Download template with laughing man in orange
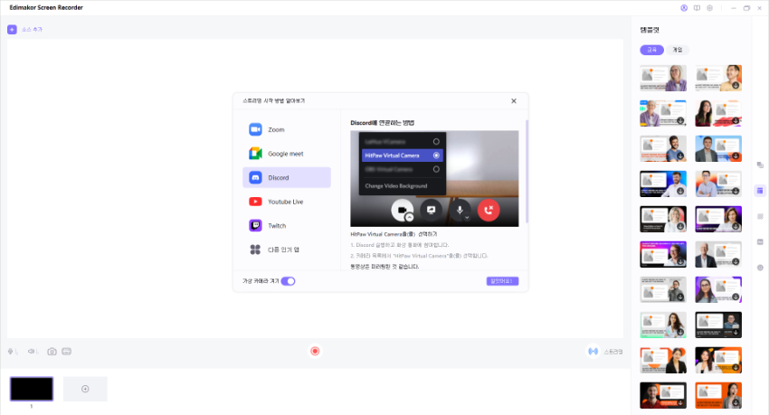 [736, 86]
